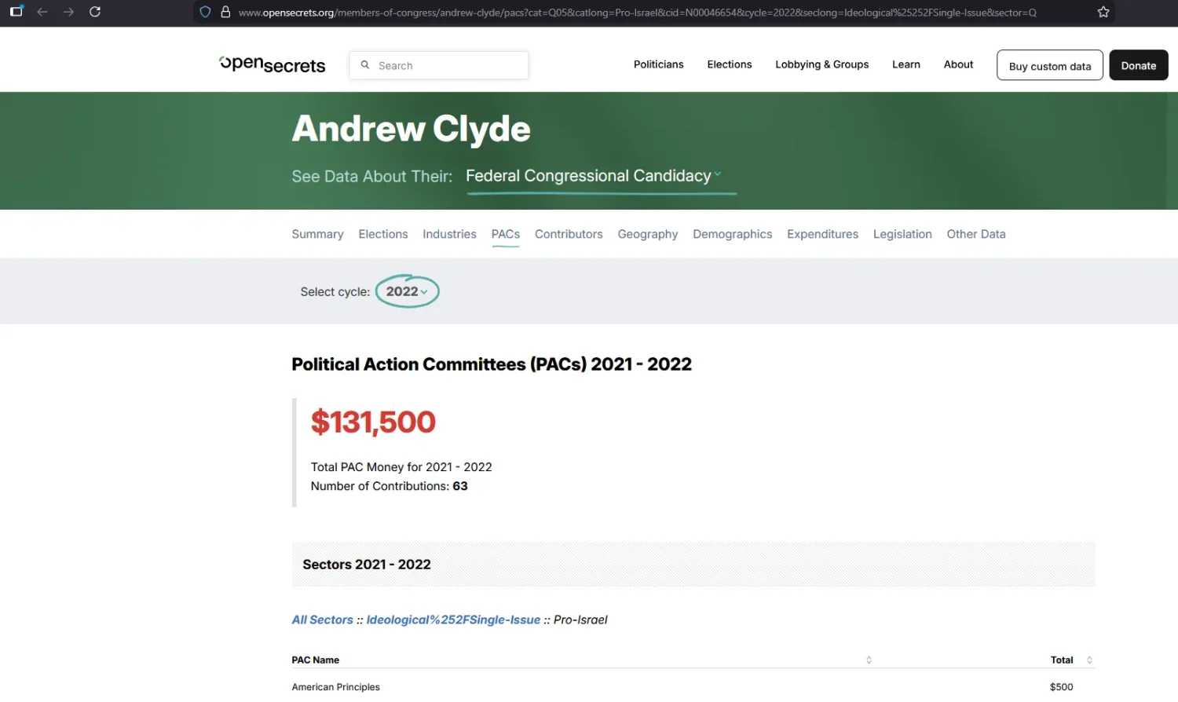Open the All Sectors link

(323, 620)
